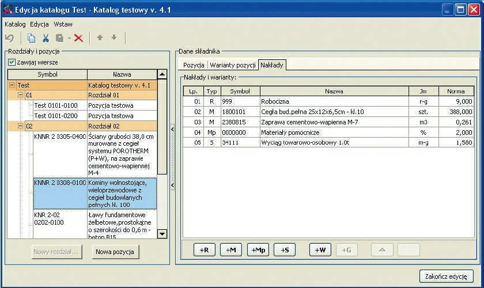This screenshot has height=288, width=484.
Task: Select the Rozdział 02 chapter name cell
Action: [122, 126]
